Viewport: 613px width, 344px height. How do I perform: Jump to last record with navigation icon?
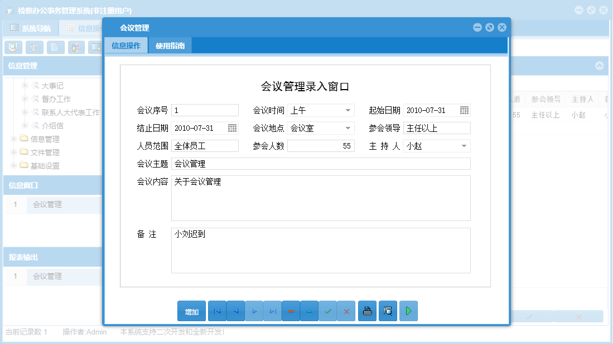[272, 311]
